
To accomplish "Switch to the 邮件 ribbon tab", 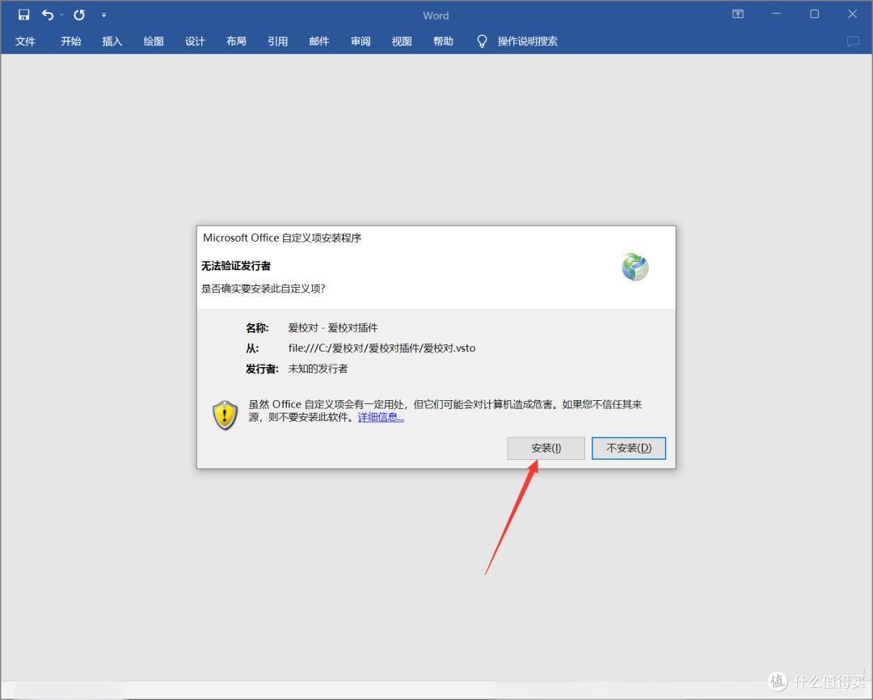I will click(x=319, y=41).
